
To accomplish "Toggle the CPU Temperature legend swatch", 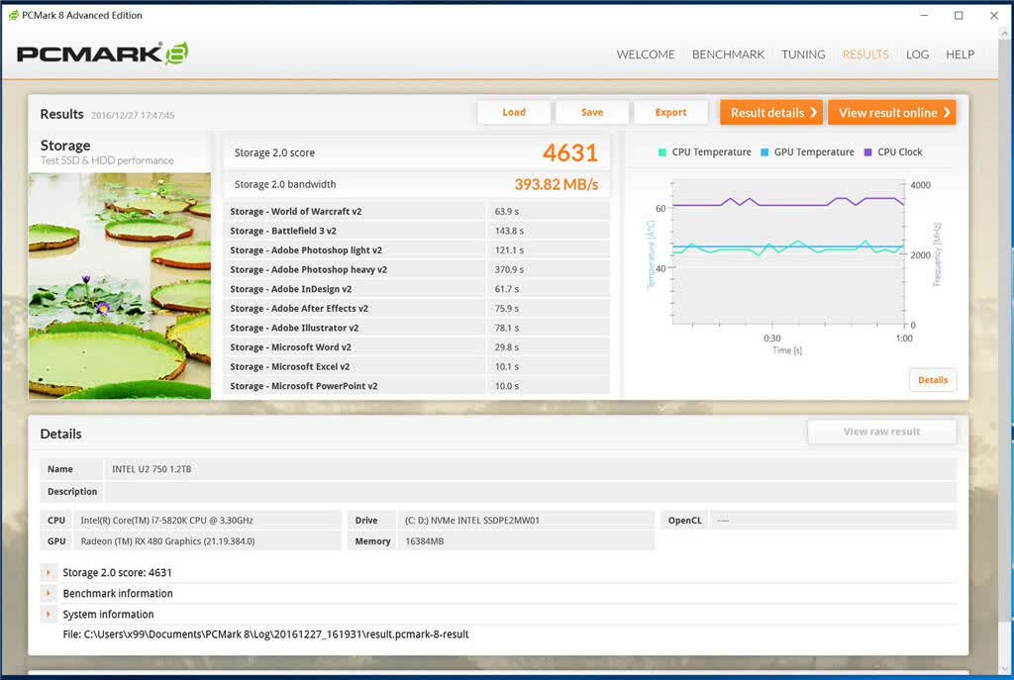I will [662, 152].
